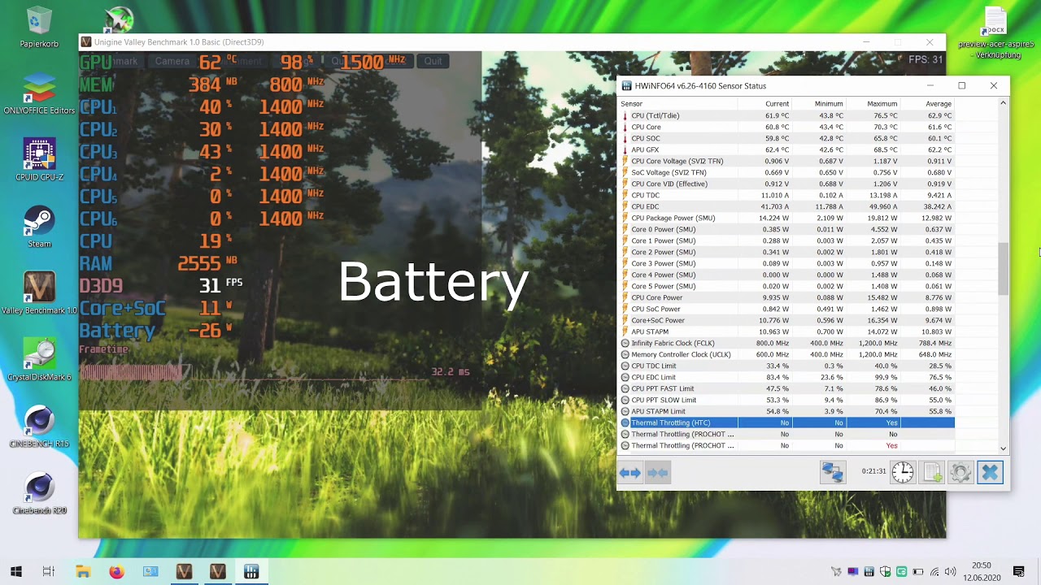Open ONLYOFFICE Editors desktop icon
Image resolution: width=1041 pixels, height=585 pixels.
(x=39, y=93)
